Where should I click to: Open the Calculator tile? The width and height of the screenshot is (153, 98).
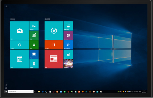pos(34,64)
